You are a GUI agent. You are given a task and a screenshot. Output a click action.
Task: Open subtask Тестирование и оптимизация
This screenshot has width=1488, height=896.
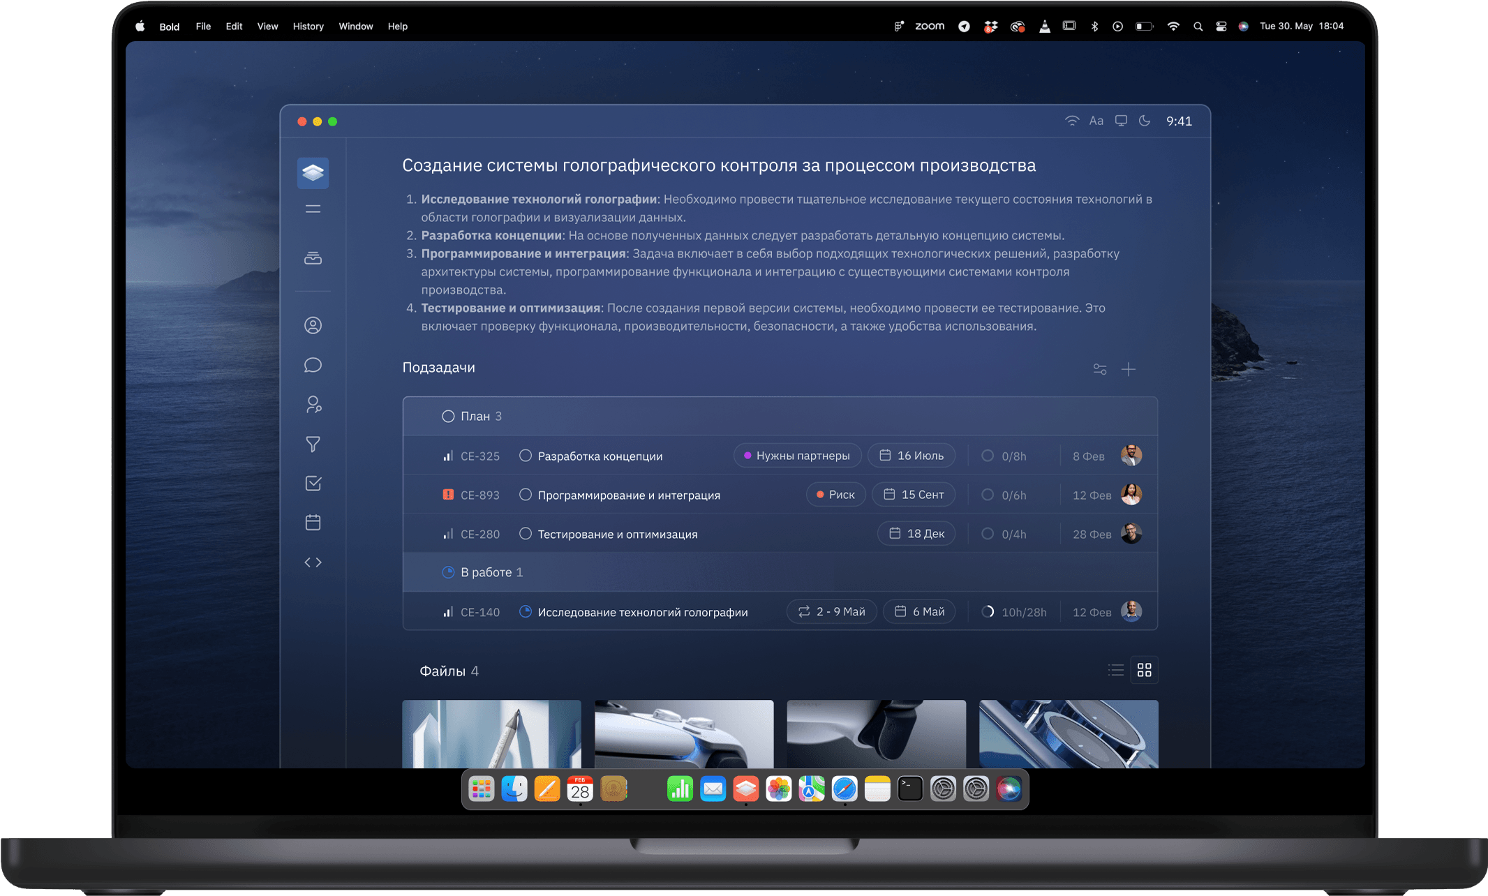point(618,535)
